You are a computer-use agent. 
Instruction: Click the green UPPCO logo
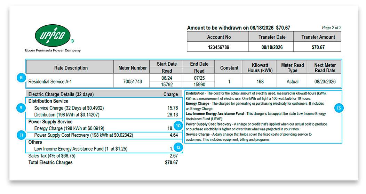pyautogui.click(x=53, y=35)
